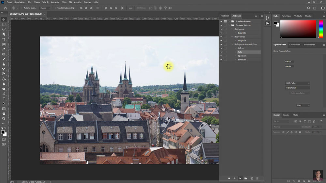The image size is (326, 183).
Task: Select the Eyedropper tool
Action: pyautogui.click(x=4, y=49)
